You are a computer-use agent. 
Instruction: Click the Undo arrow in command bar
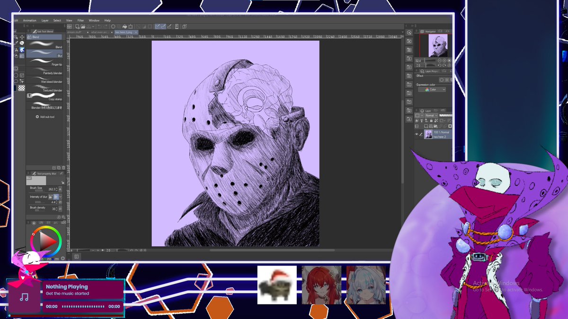[99, 26]
